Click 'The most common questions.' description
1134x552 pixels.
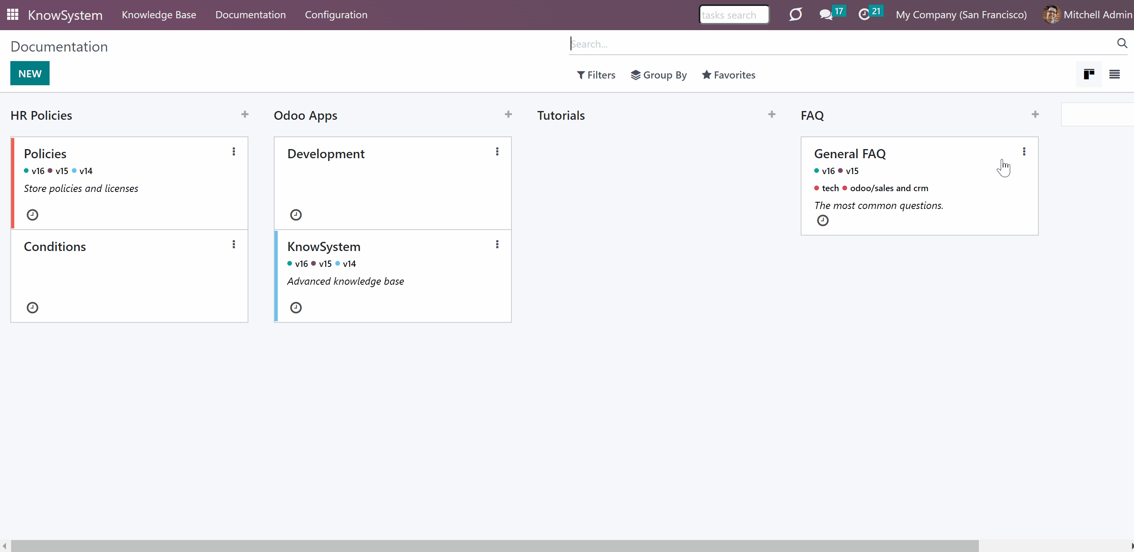pyautogui.click(x=879, y=205)
